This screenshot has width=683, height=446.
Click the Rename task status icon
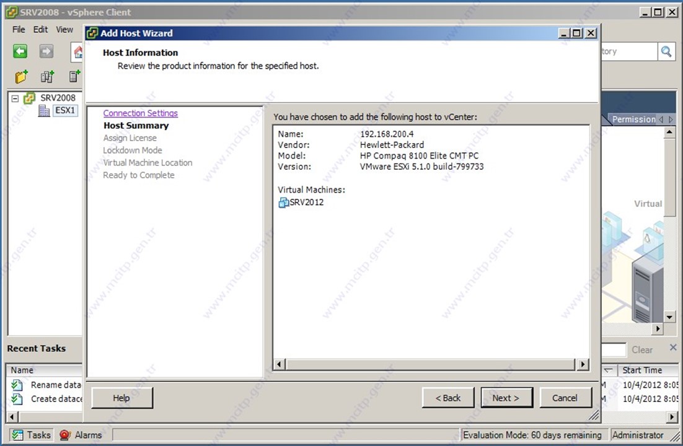[x=17, y=385]
